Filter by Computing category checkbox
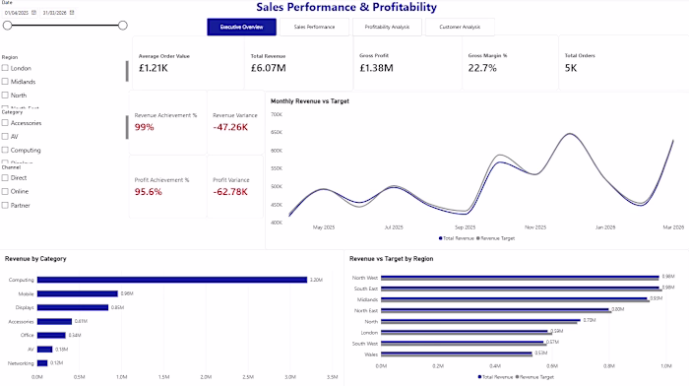Screen dimensions: 689x386 (x=5, y=150)
